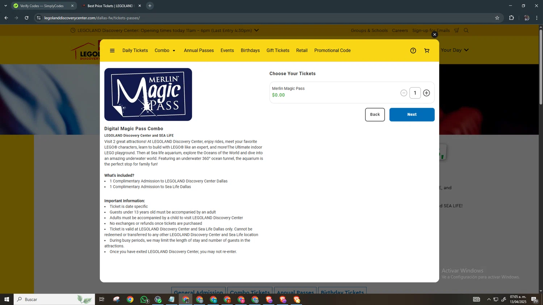
Task: Open the Careers link
Action: (400, 30)
